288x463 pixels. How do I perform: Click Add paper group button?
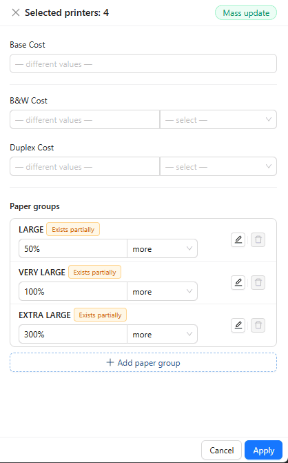point(143,362)
